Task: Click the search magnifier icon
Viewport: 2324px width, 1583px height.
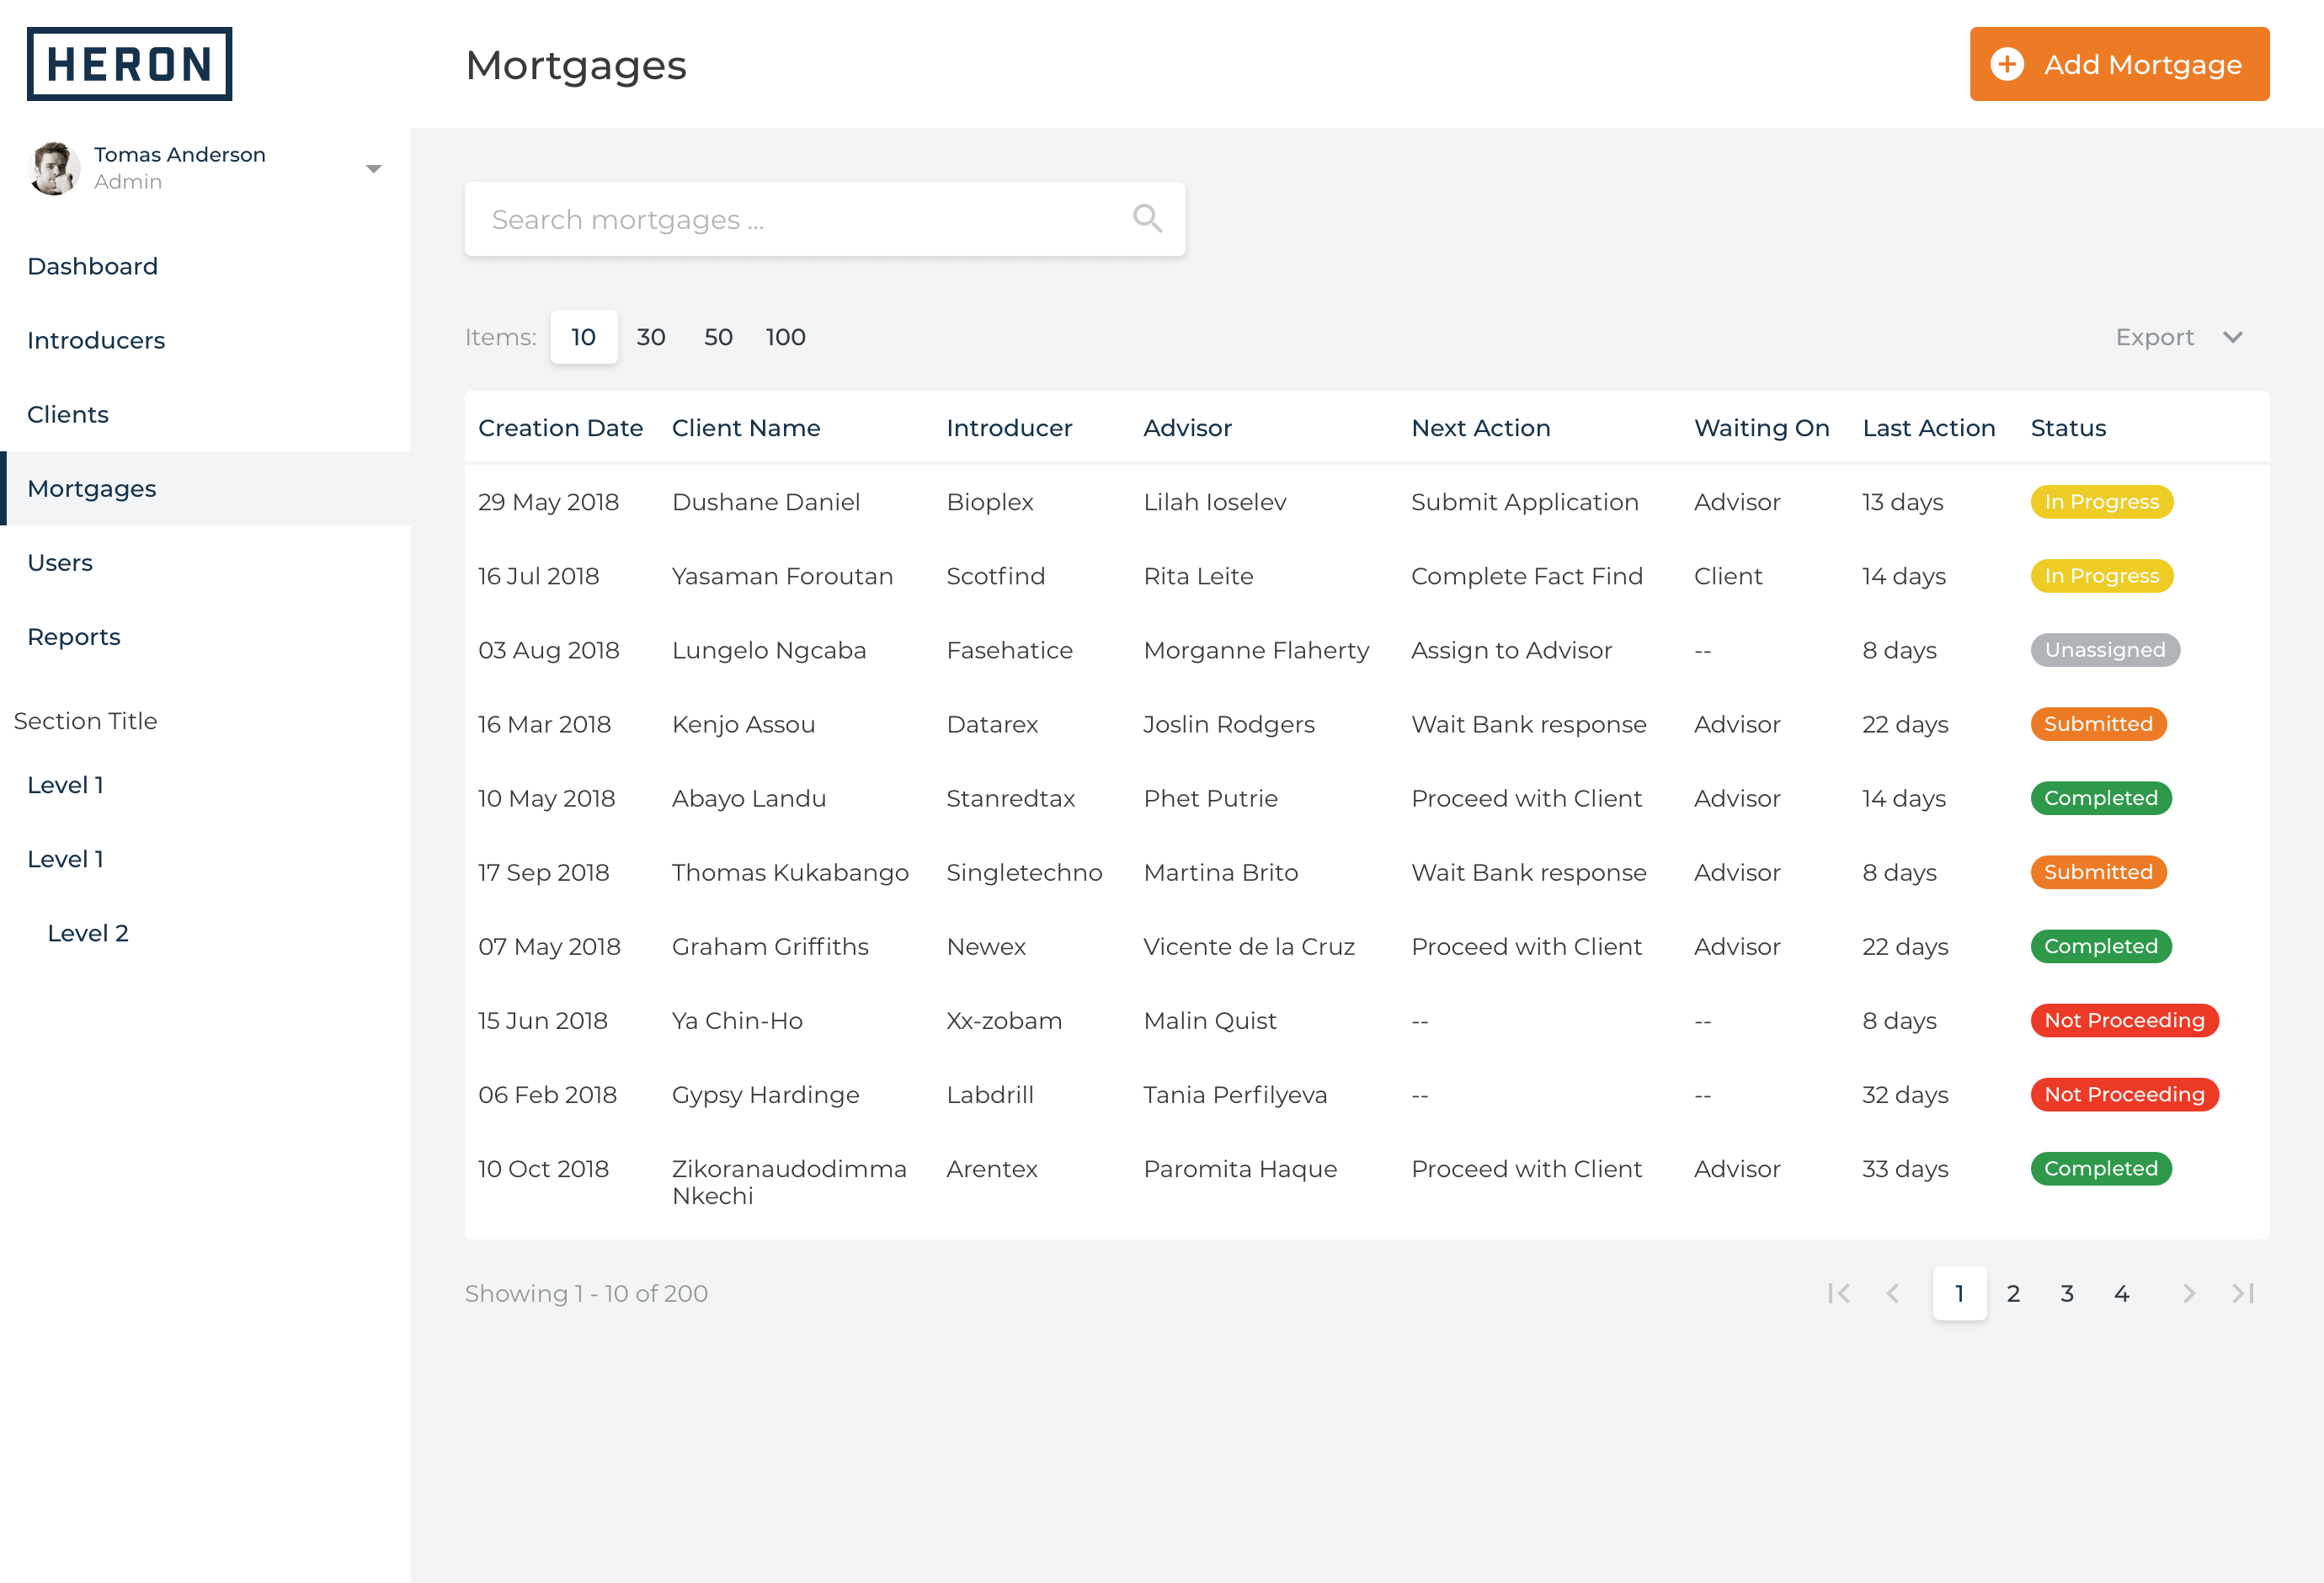Action: tap(1147, 218)
